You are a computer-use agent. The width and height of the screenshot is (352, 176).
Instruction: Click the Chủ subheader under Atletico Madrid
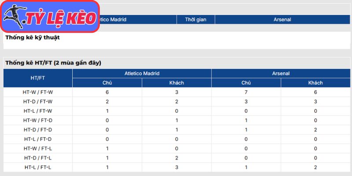coord(107,83)
